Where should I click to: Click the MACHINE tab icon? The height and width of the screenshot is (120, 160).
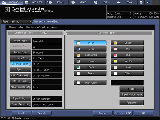[4, 2]
